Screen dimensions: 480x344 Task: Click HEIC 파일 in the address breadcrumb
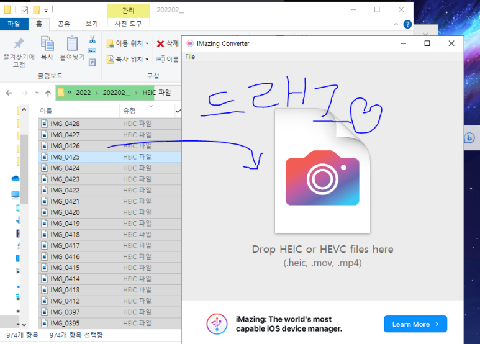156,93
